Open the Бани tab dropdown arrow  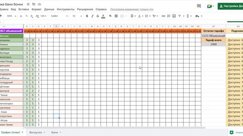(60, 132)
